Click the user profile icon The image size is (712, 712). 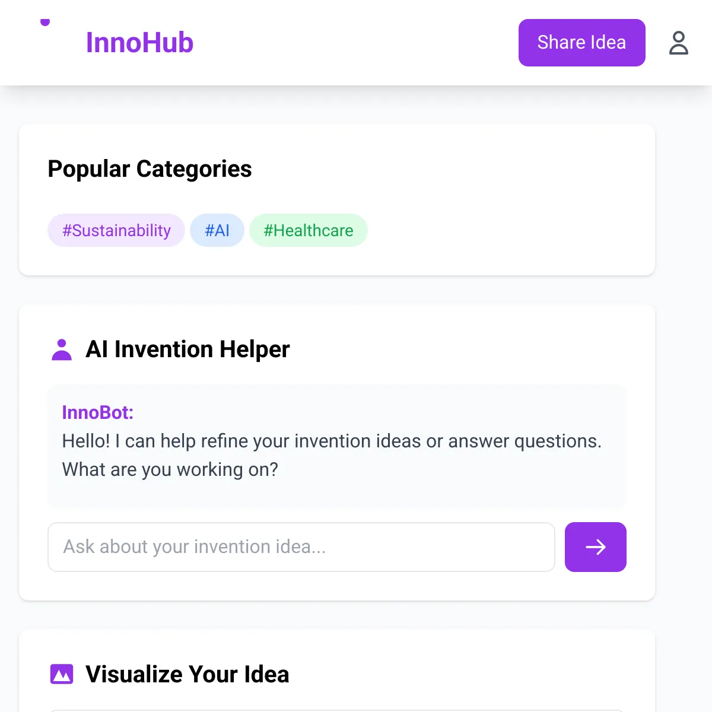[x=678, y=43]
